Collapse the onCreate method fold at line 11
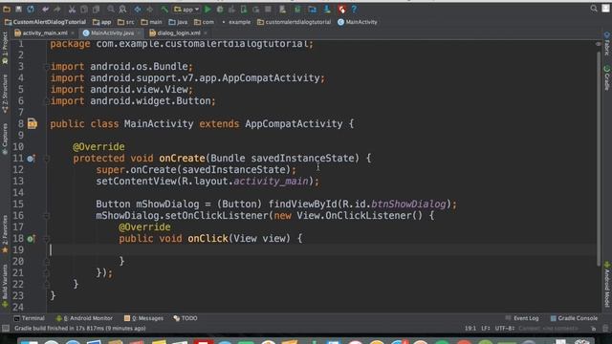Viewport: 612px width, 344px height. point(46,159)
